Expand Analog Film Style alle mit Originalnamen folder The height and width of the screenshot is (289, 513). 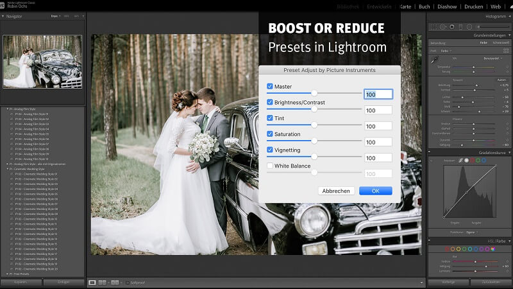click(8, 164)
